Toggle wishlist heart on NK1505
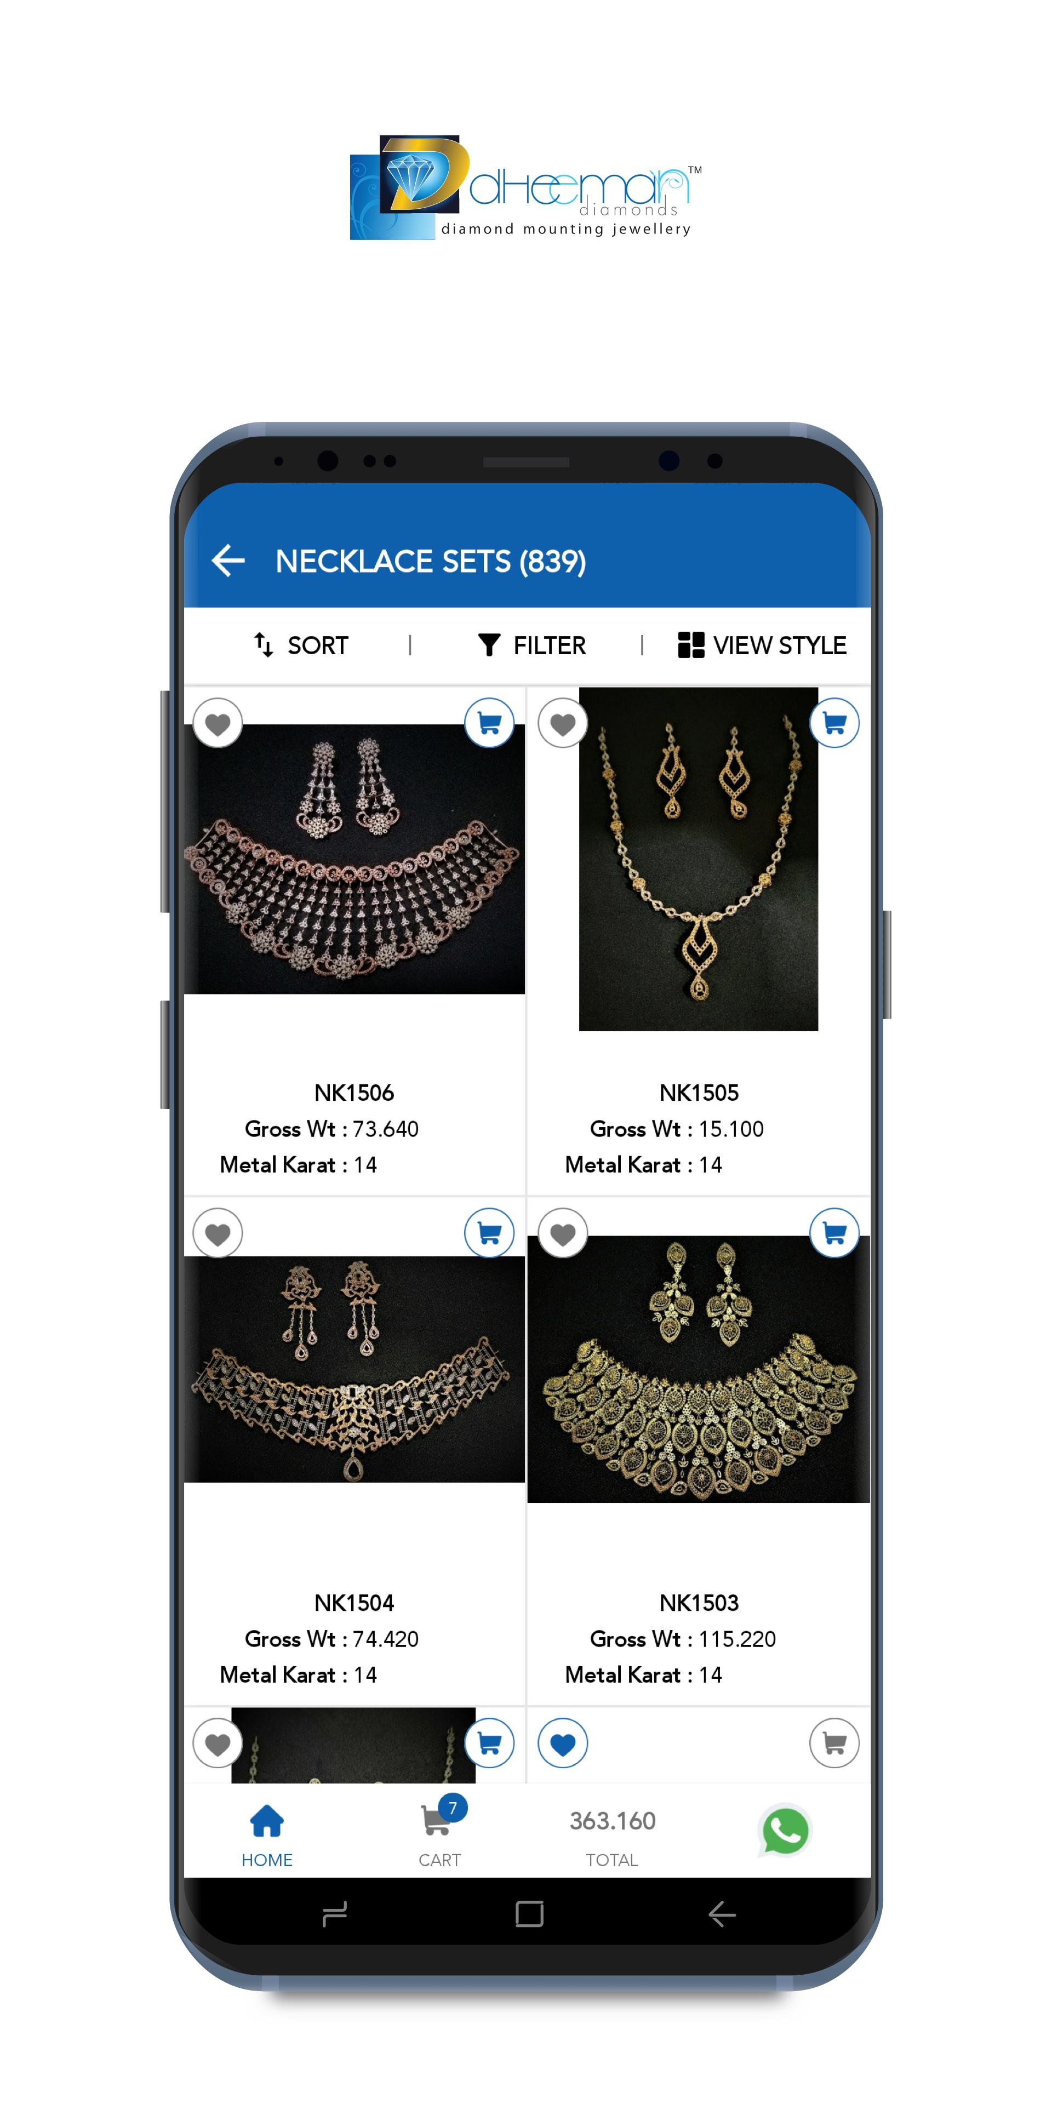Viewport: 1052px width, 2104px height. pos(563,723)
